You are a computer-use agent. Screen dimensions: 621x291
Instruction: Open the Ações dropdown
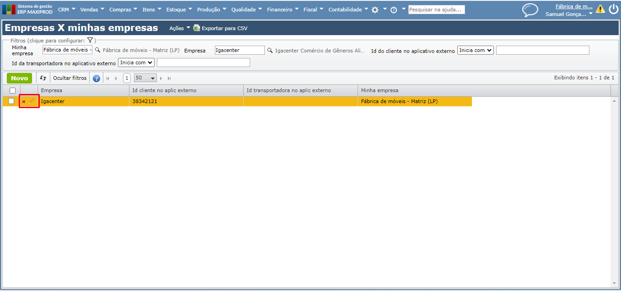(x=179, y=28)
